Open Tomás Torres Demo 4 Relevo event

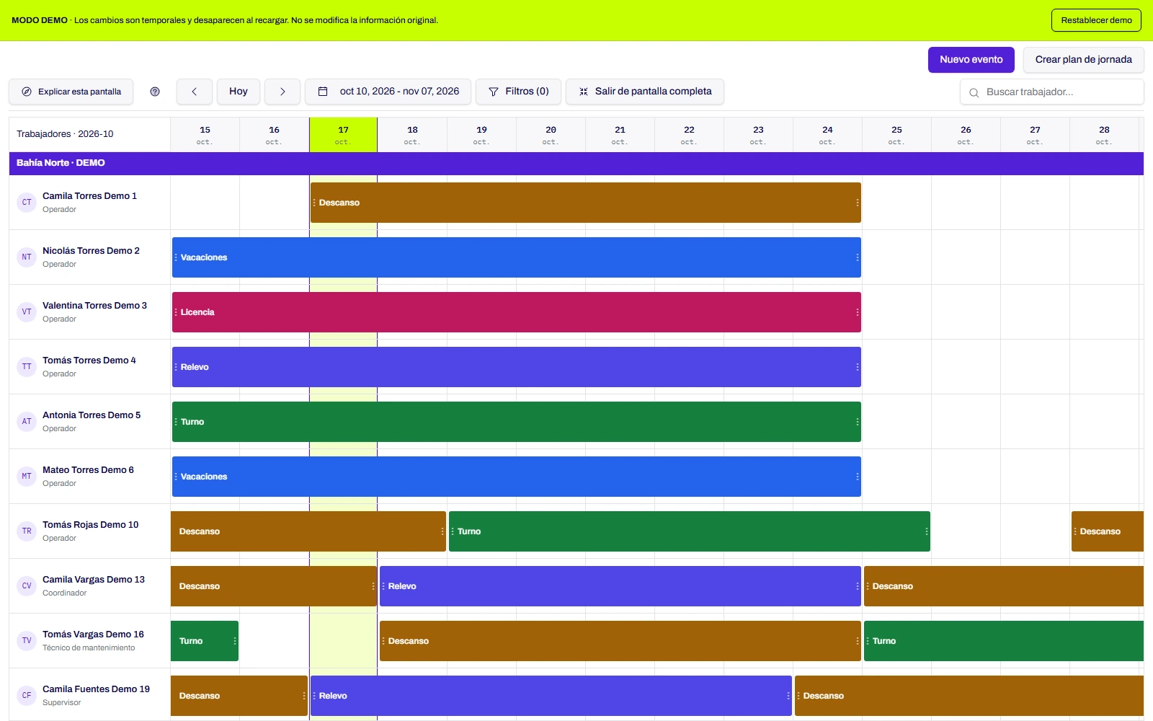click(517, 367)
